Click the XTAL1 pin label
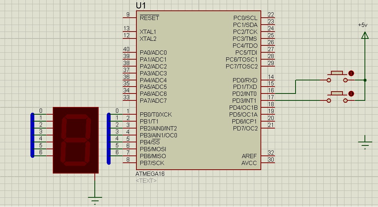Screen dimensions: 378x207 coord(148,32)
